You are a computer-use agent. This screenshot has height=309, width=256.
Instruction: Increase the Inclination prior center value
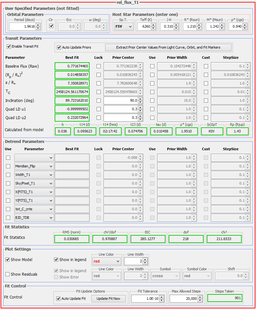point(140,99)
